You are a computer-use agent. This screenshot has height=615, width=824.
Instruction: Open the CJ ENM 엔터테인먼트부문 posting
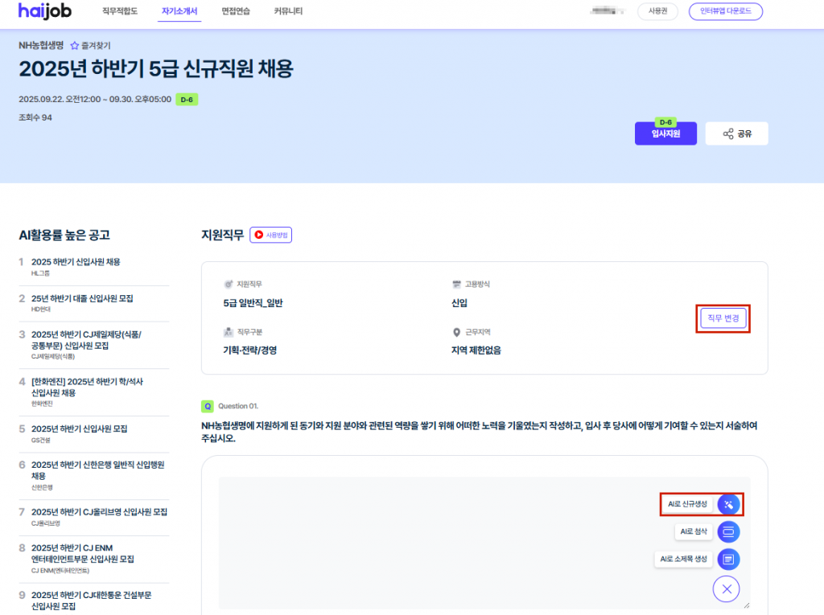point(82,553)
